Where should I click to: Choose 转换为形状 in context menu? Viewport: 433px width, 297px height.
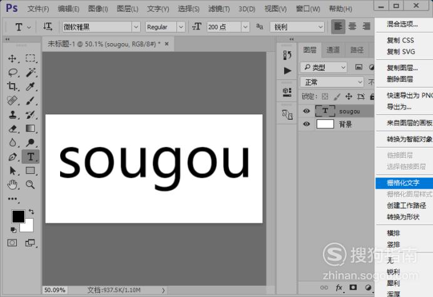[x=404, y=217]
